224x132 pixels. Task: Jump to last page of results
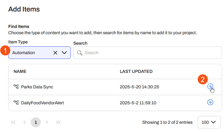[58, 122]
